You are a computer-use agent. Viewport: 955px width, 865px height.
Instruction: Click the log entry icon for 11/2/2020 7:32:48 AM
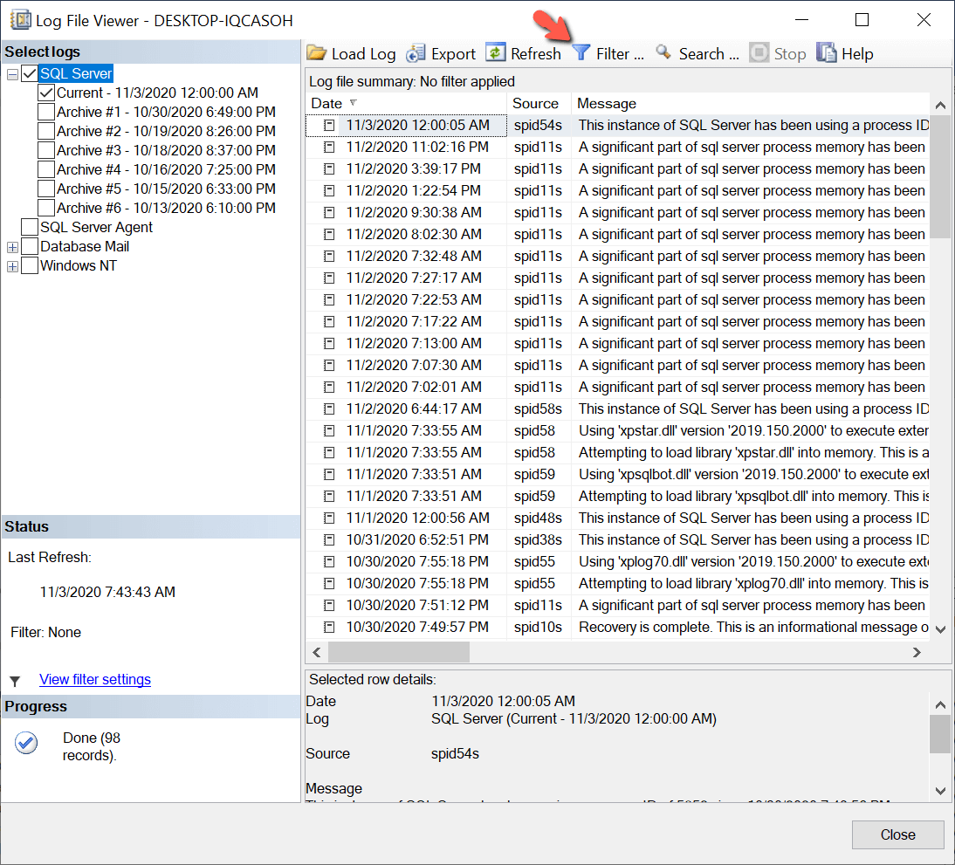[329, 256]
